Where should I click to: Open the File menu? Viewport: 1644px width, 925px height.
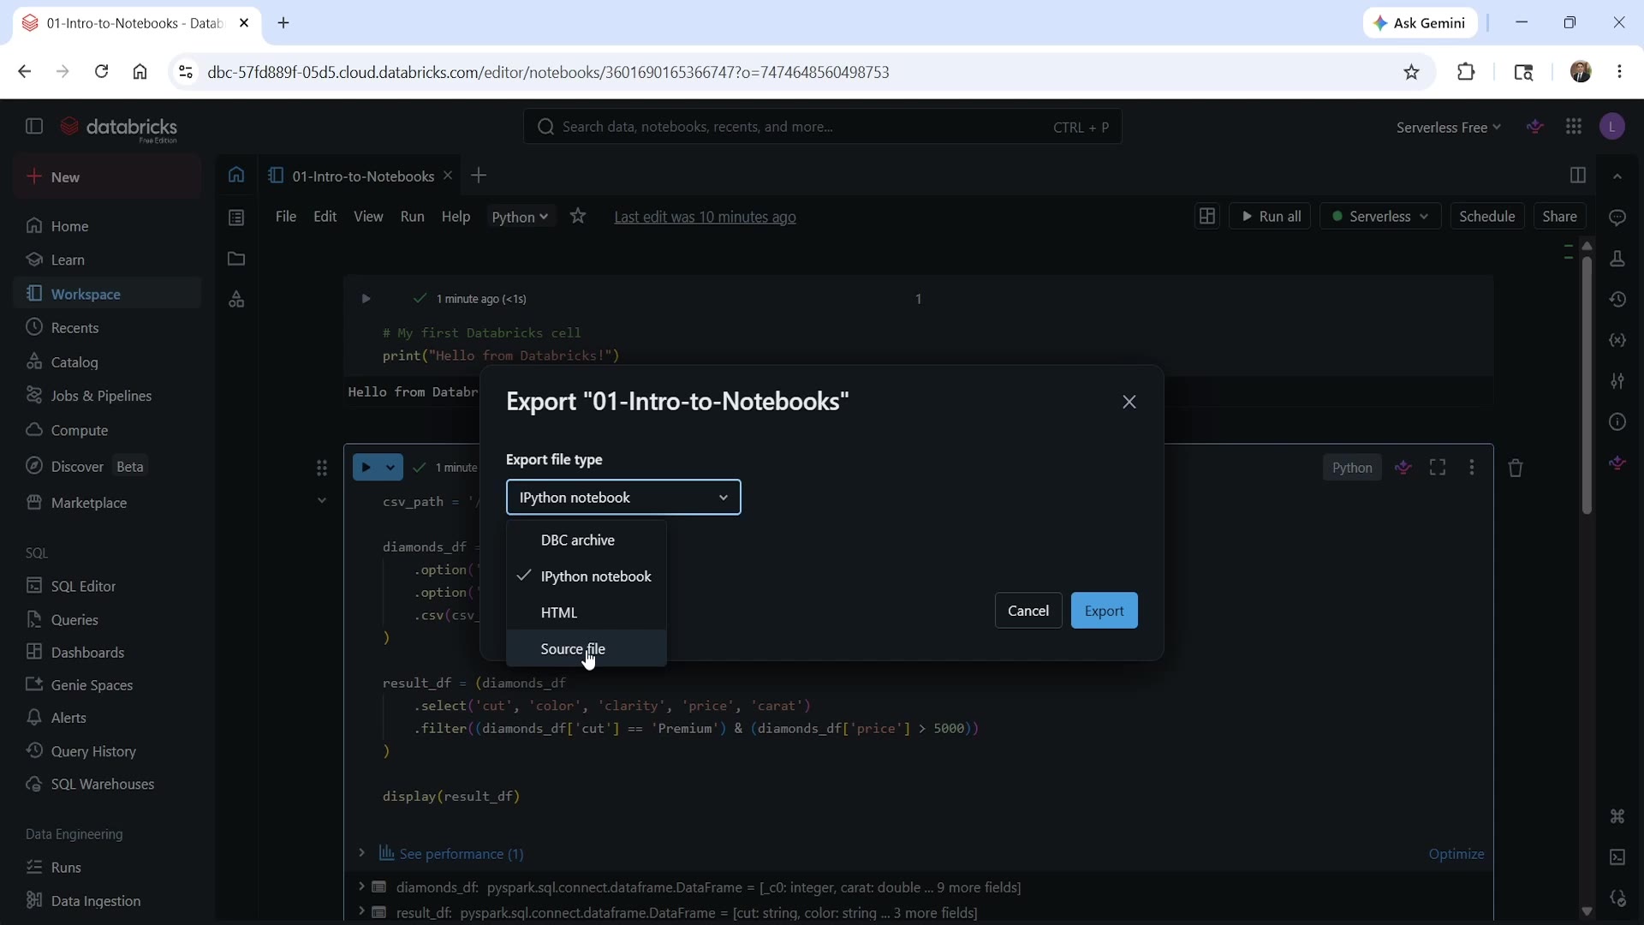[286, 217]
